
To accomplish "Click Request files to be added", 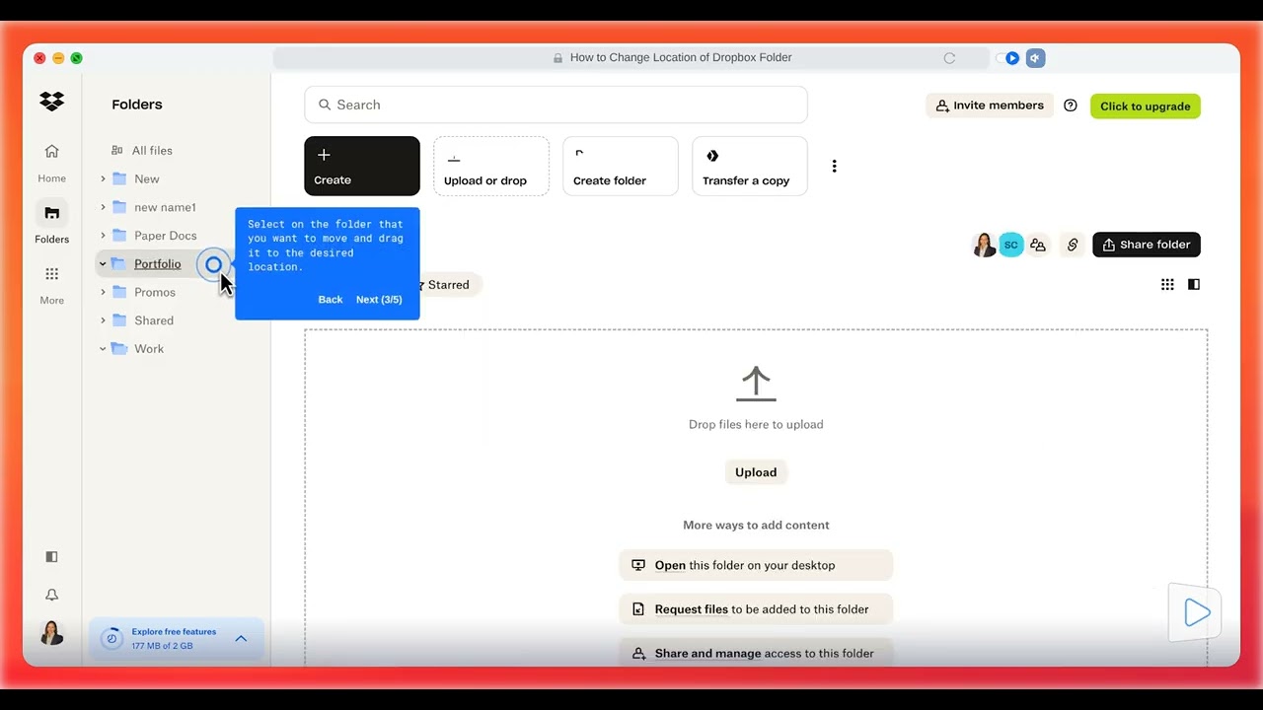I will click(756, 609).
